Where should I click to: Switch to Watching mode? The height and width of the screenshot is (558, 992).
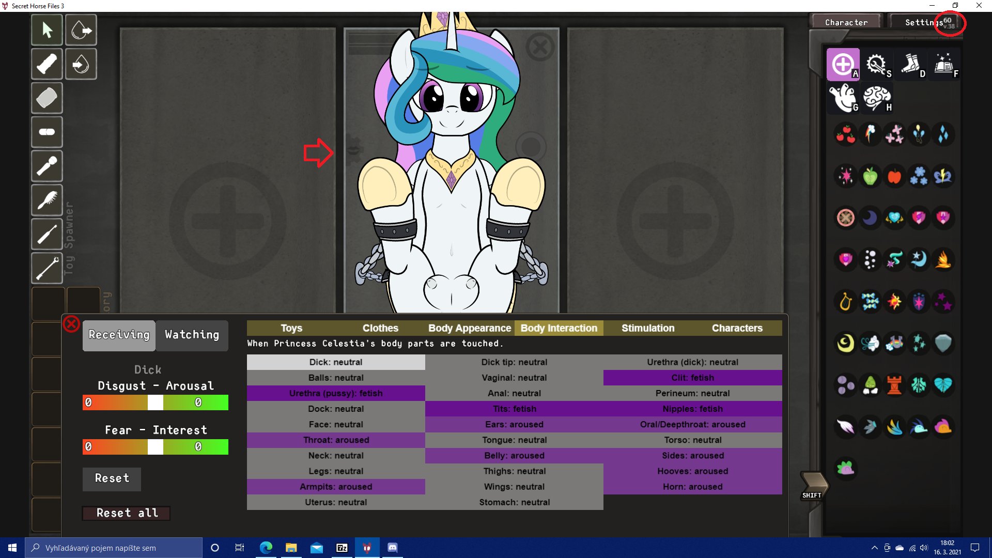click(x=192, y=335)
